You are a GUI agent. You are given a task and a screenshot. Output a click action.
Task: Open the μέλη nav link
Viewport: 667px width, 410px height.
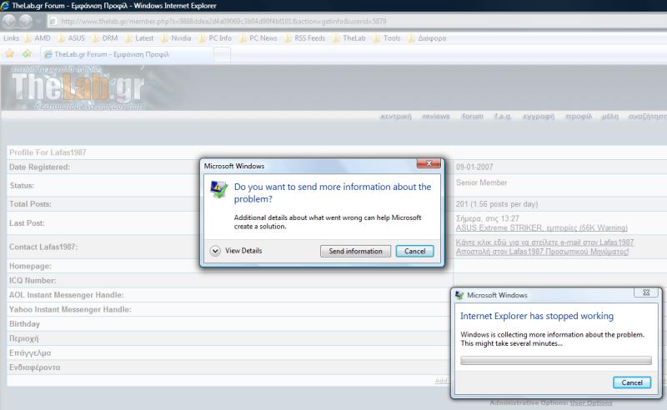(610, 117)
